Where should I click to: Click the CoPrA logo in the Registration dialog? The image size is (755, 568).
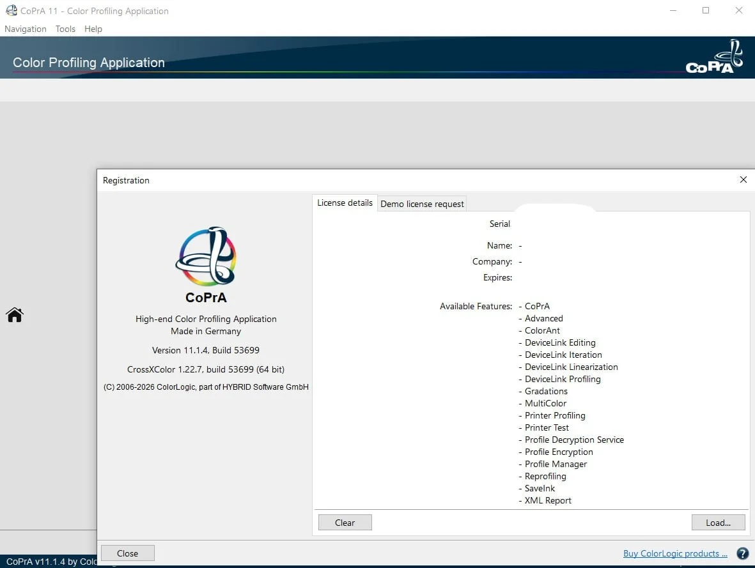click(x=206, y=256)
